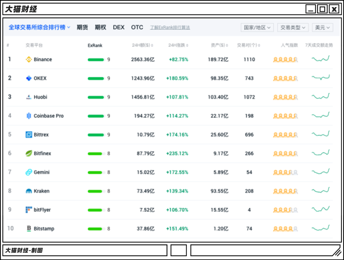Click Kraken assets value 93.55亿
Screen dimensions: 344x260
(x=219, y=191)
